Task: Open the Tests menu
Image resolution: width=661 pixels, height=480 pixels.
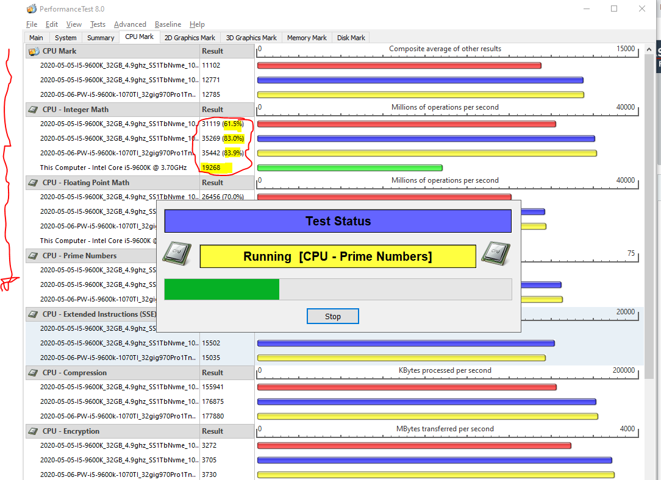Action: pyautogui.click(x=98, y=24)
